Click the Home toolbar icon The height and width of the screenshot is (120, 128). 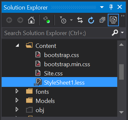coord(31,20)
